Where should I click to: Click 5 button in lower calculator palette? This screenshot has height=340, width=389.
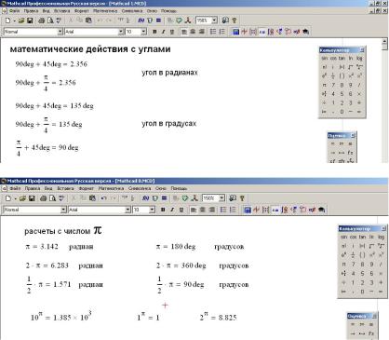click(362, 274)
